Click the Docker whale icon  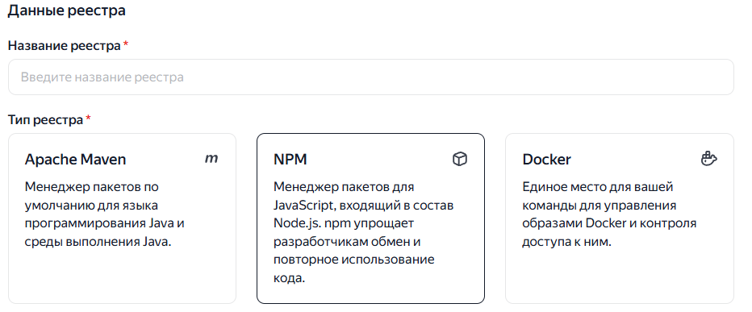[709, 159]
